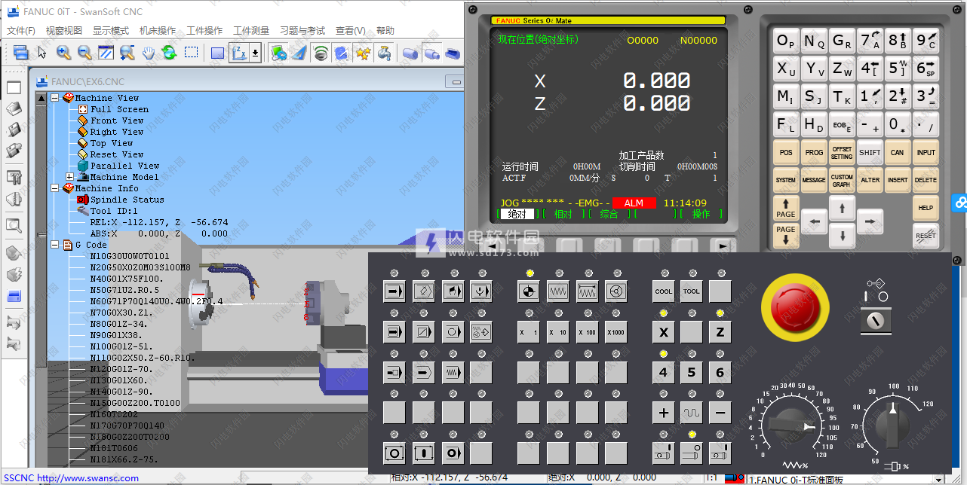Click the PROG key
Viewport: 967px width, 485px height.
pos(814,152)
